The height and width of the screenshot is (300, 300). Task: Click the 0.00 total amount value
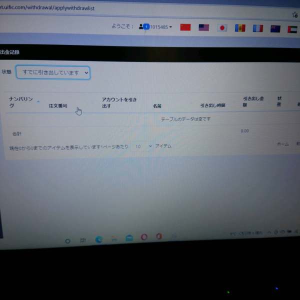click(244, 131)
